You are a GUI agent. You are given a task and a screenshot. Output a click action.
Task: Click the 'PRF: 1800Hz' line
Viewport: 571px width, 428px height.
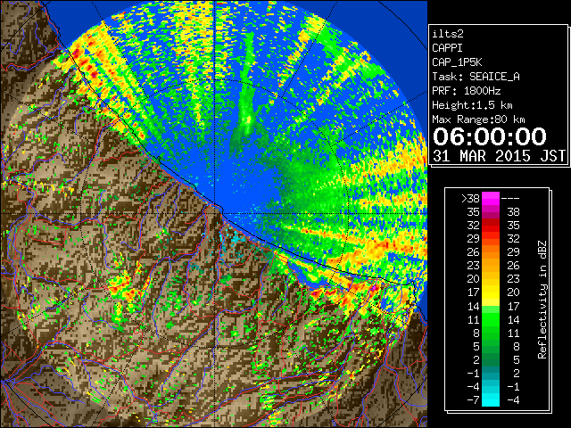467,91
